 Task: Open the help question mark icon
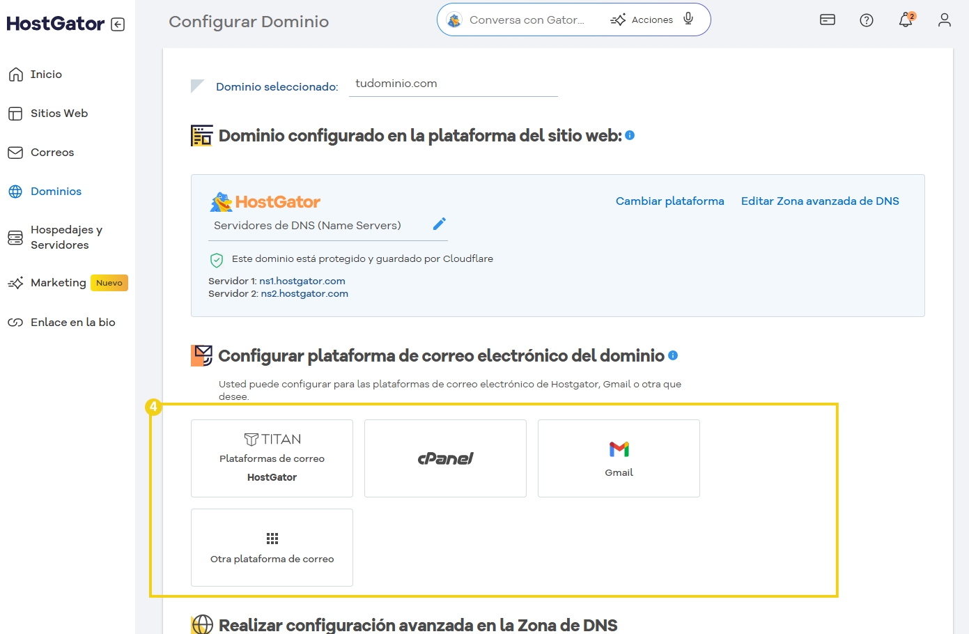(866, 20)
